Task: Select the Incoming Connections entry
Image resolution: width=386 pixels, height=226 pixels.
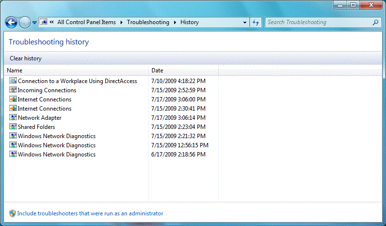Action: coord(47,90)
